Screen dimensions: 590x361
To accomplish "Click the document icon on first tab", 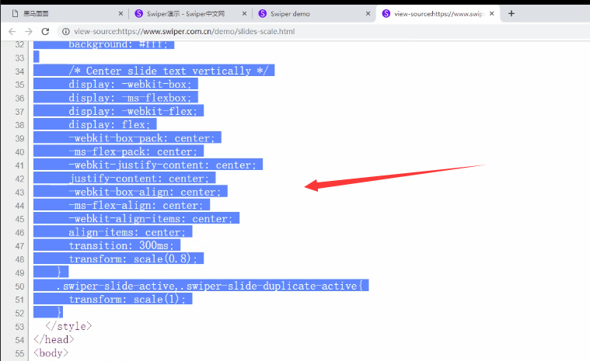I will coord(15,13).
